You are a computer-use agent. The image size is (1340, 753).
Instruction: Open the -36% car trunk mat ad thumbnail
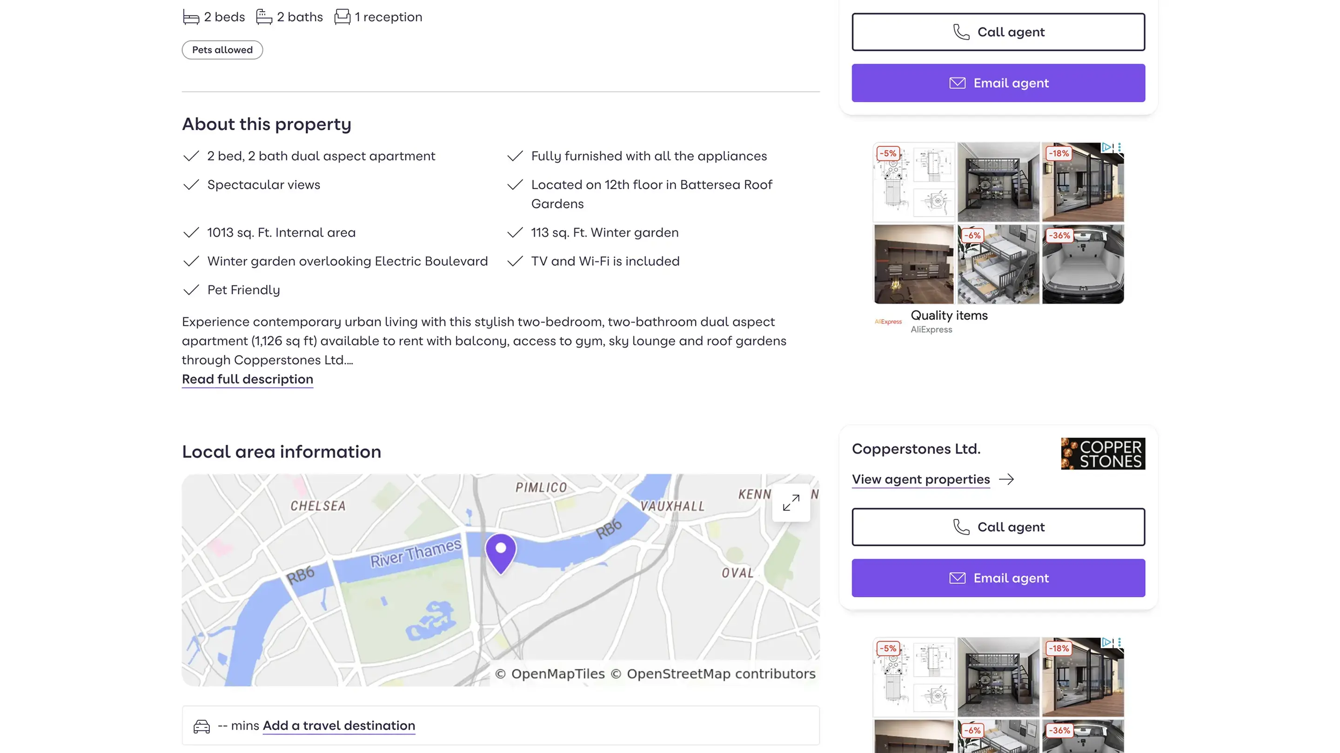pos(1083,264)
